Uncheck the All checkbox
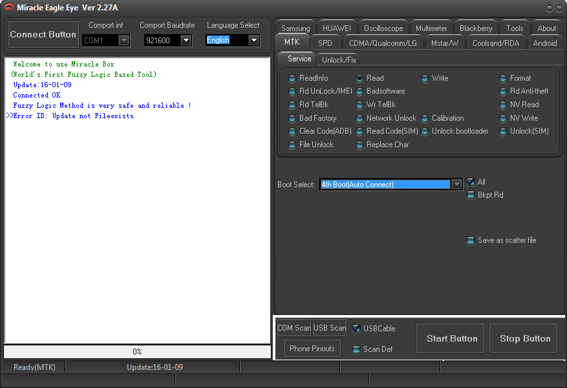This screenshot has height=388, width=567. pos(471,182)
